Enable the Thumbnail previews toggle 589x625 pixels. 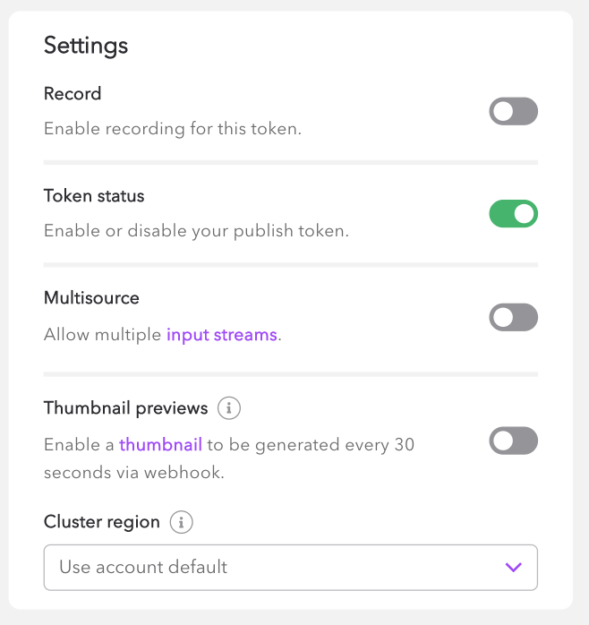[513, 441]
